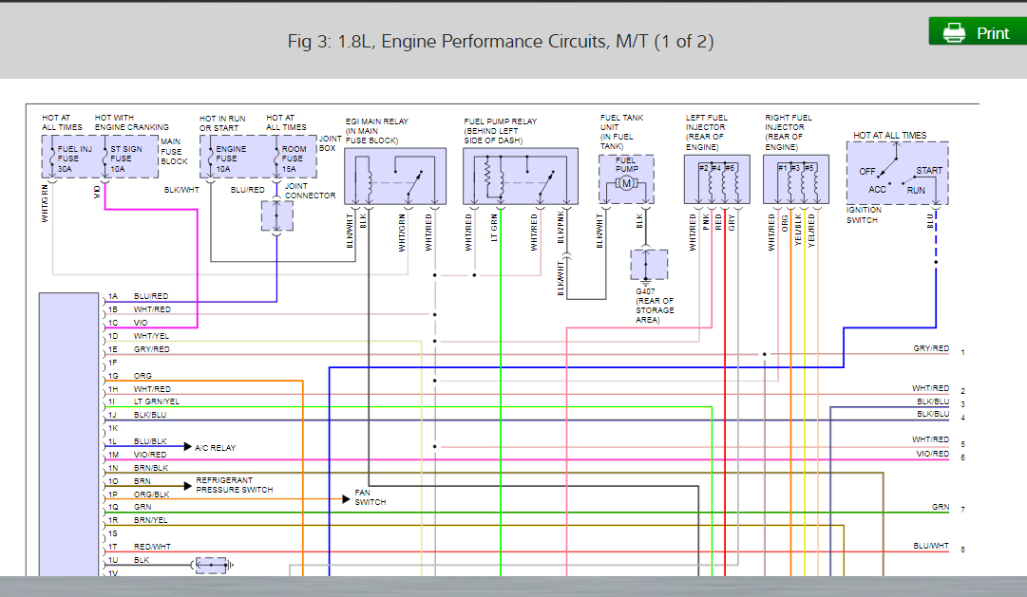This screenshot has height=597, width=1027.
Task: Select the Joint Connector dashed box
Action: (x=276, y=215)
